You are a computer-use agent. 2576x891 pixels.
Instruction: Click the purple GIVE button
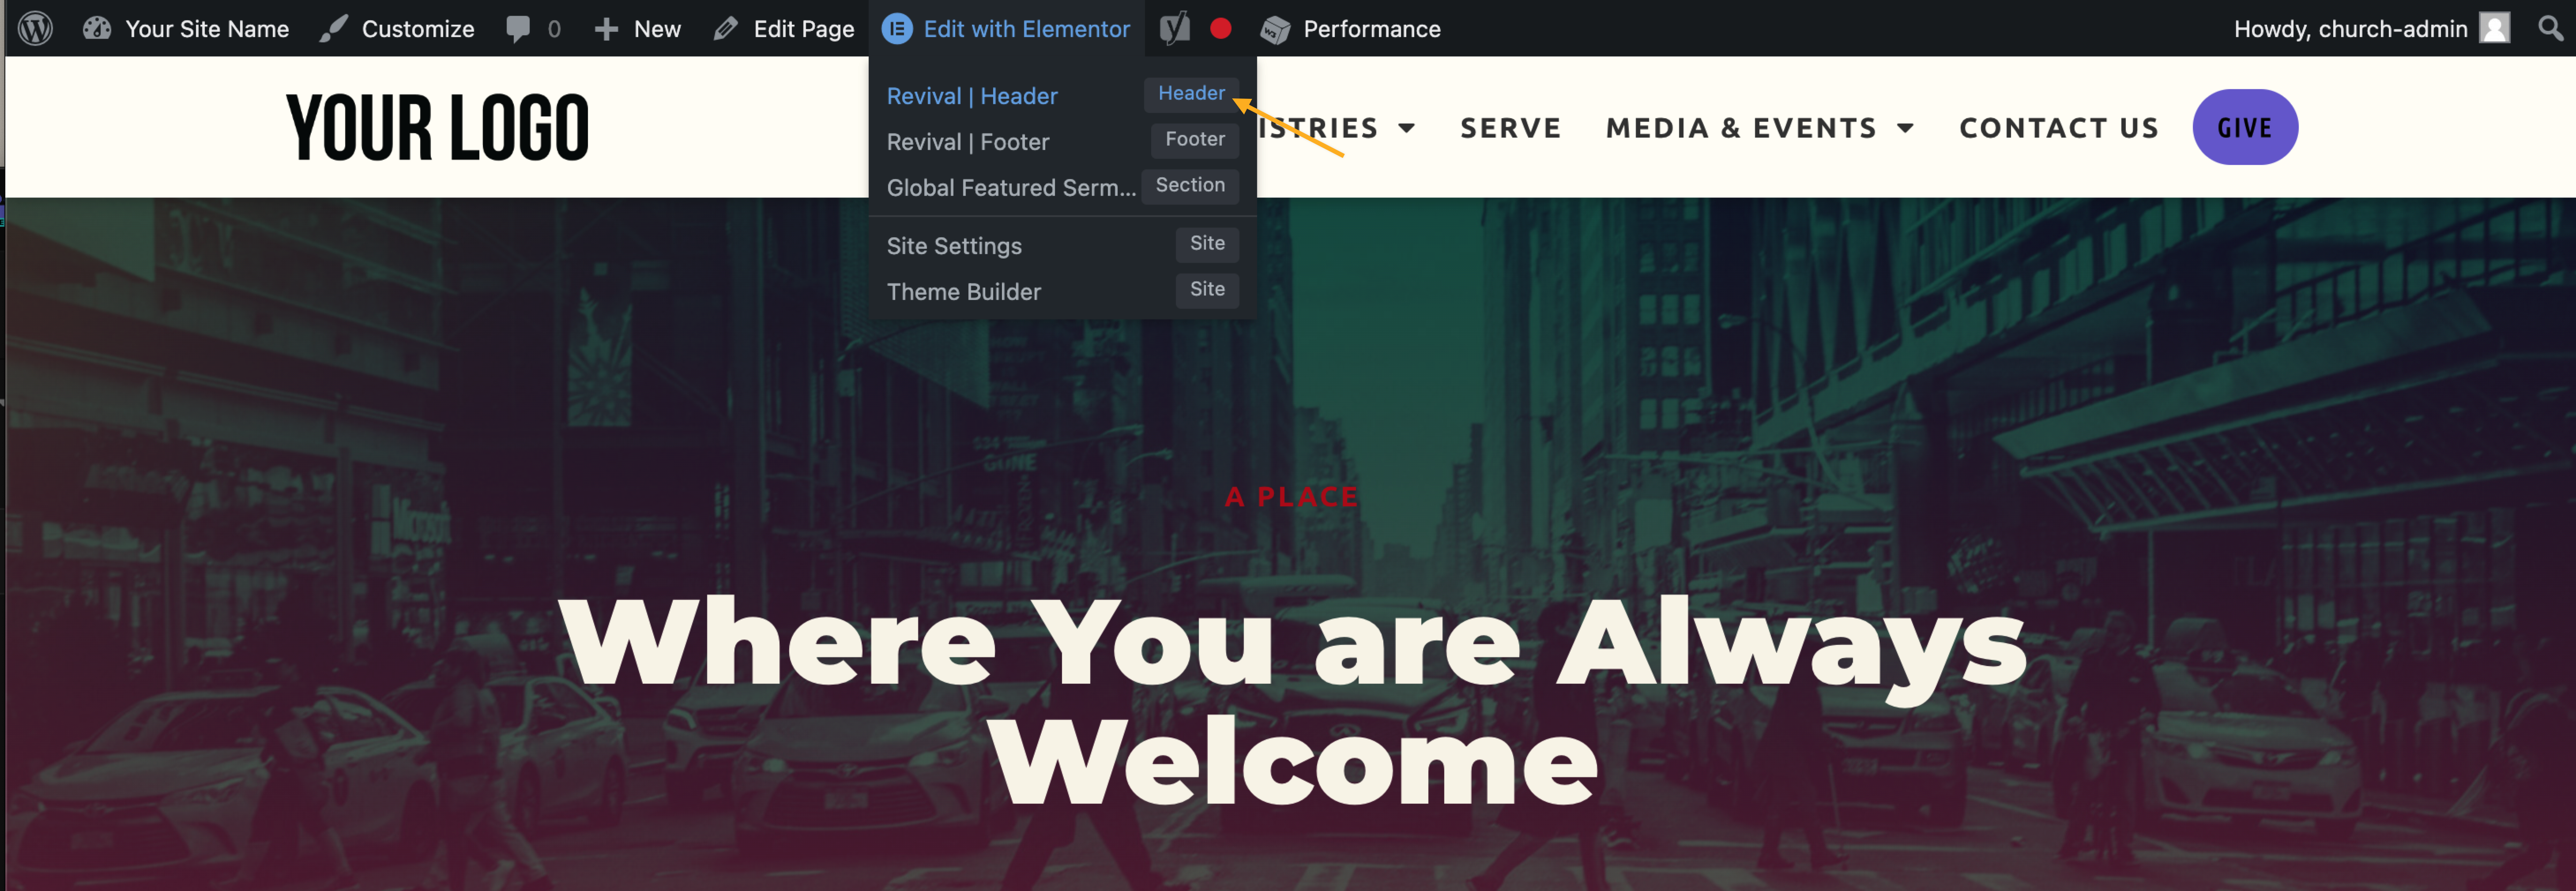pos(2245,127)
